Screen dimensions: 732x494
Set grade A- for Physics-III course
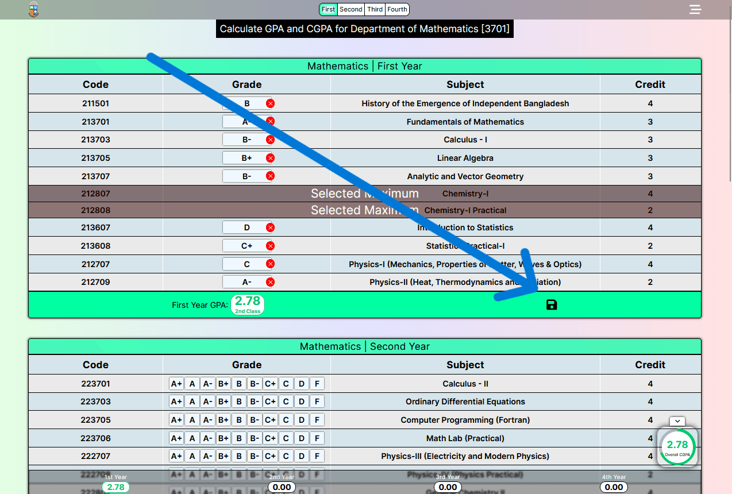pos(208,456)
